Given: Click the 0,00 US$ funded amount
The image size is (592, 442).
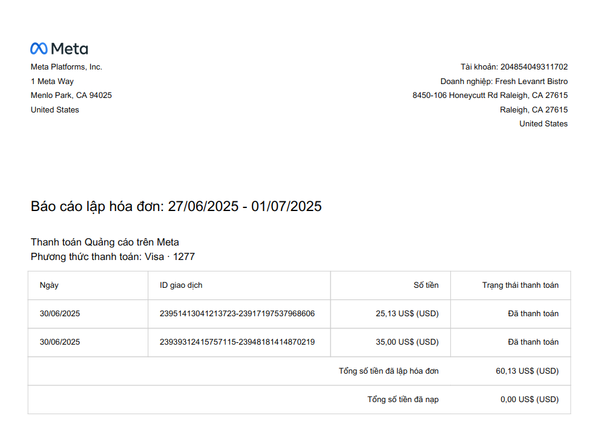Looking at the screenshot, I should 529,399.
